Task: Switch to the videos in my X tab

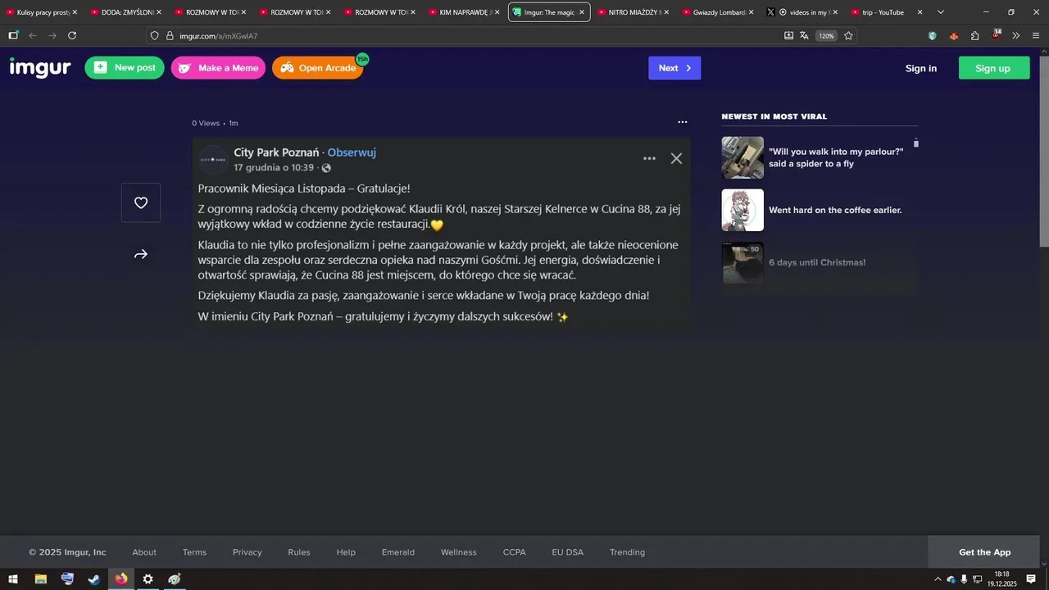Action: (802, 12)
